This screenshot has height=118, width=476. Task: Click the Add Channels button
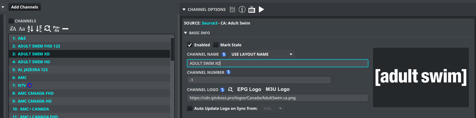point(25,7)
